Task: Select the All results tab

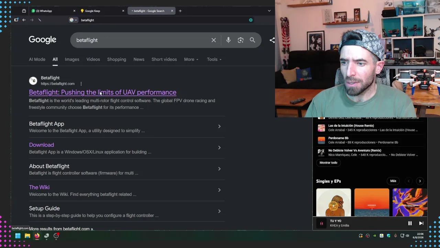Action: tap(55, 59)
